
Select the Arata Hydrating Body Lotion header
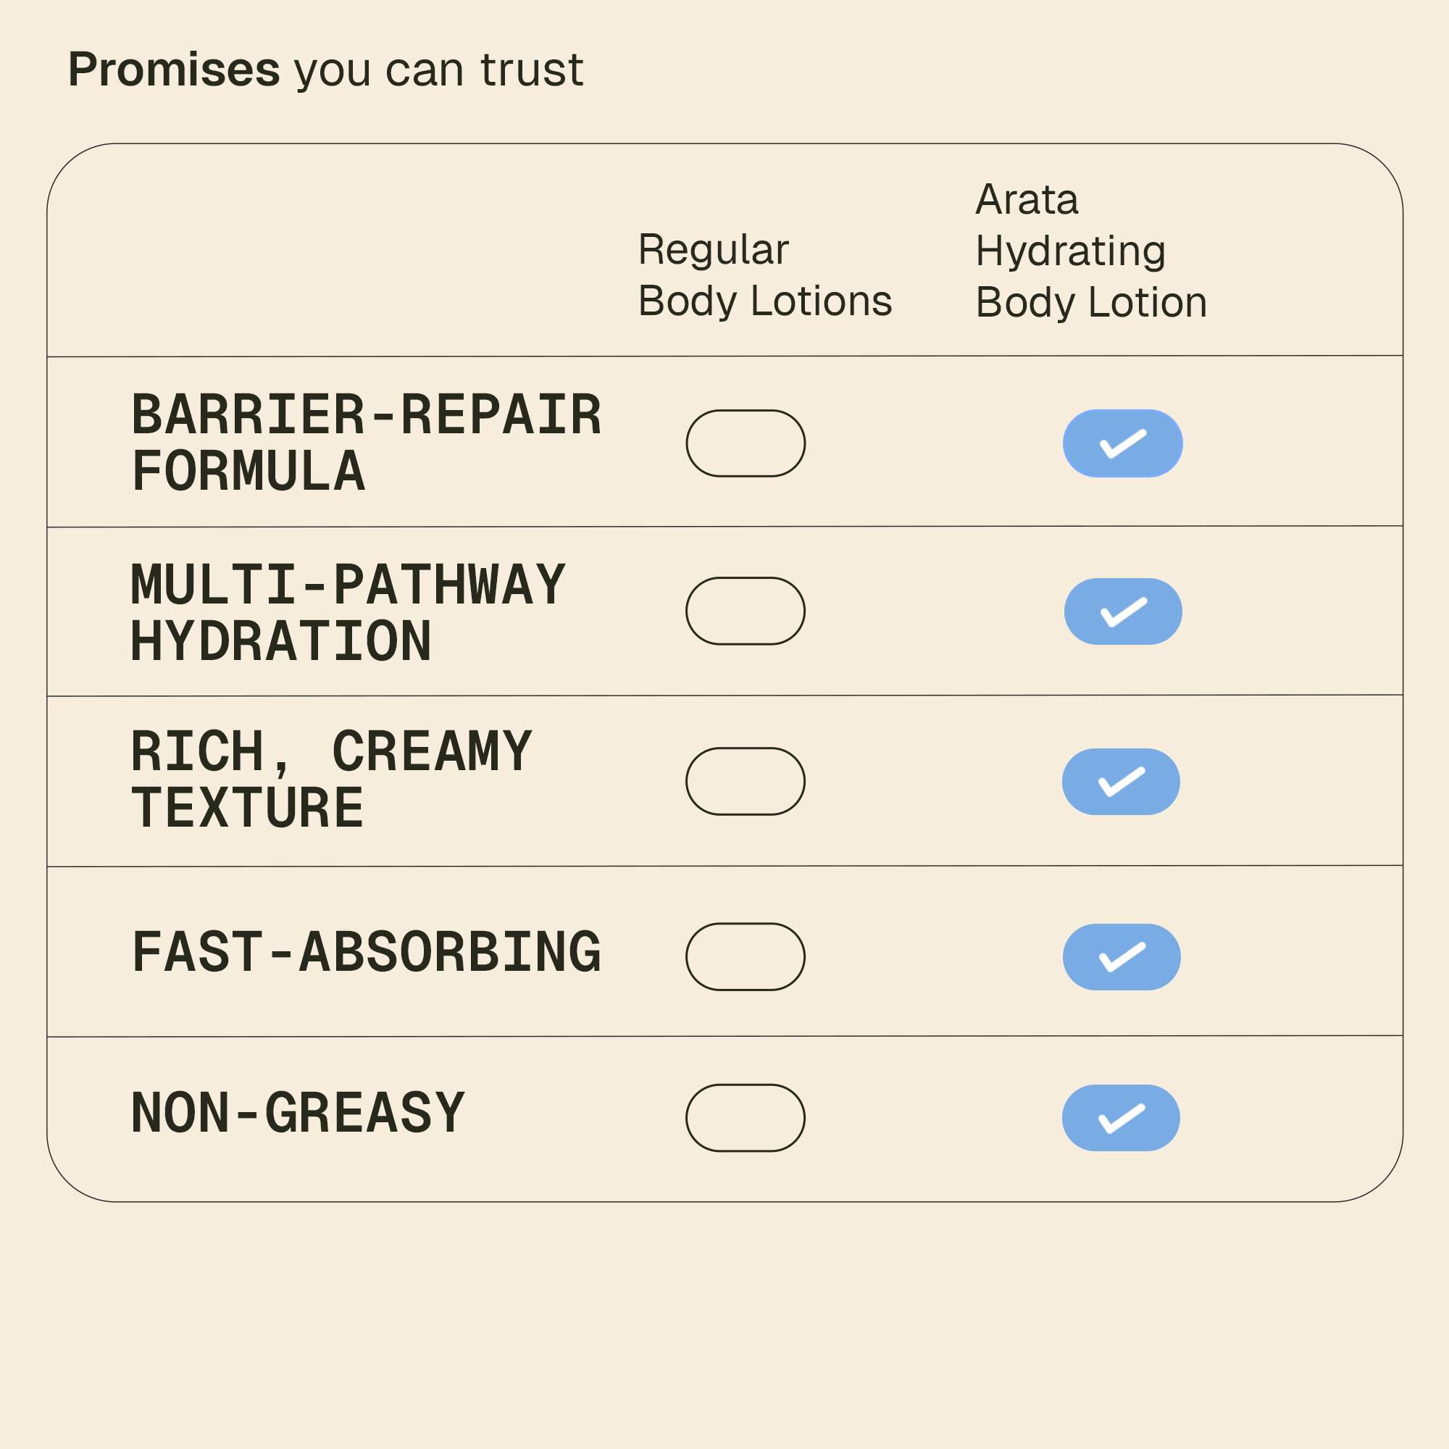(1090, 251)
